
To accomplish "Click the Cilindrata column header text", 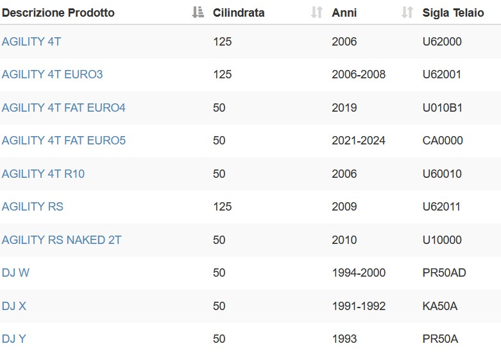I will [239, 13].
